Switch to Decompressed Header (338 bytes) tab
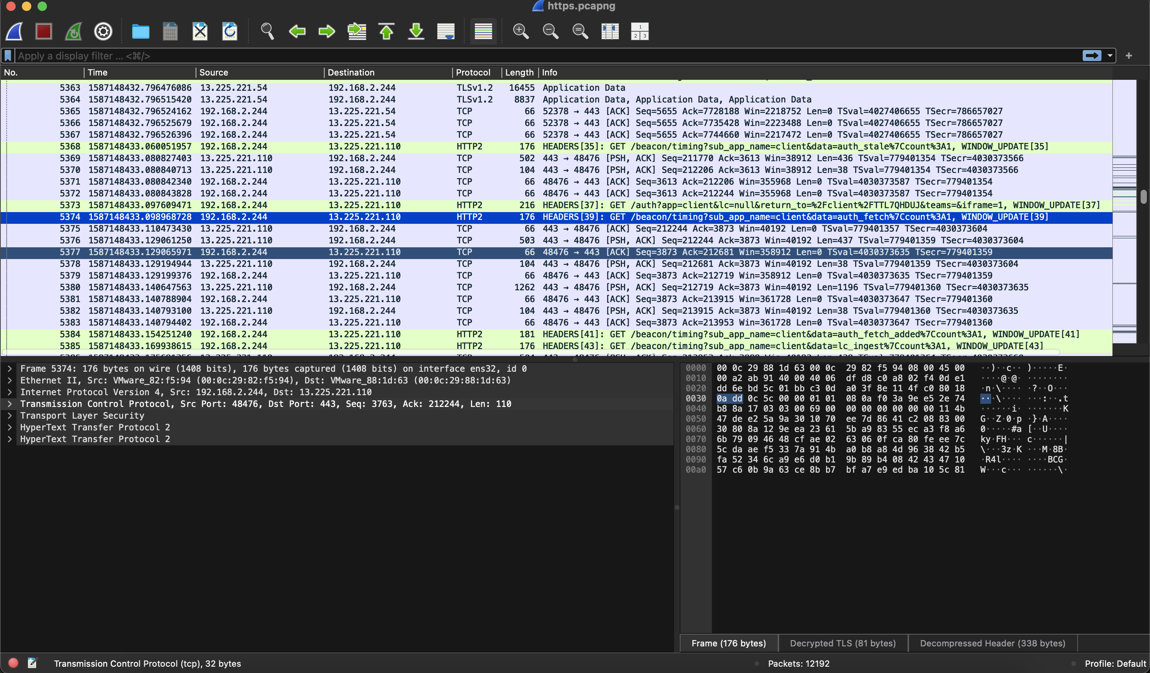The image size is (1150, 673). (992, 643)
